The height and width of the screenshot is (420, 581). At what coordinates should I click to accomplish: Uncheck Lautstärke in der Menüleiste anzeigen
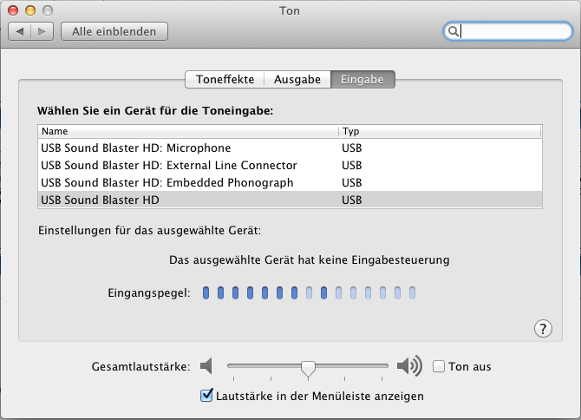coord(206,396)
